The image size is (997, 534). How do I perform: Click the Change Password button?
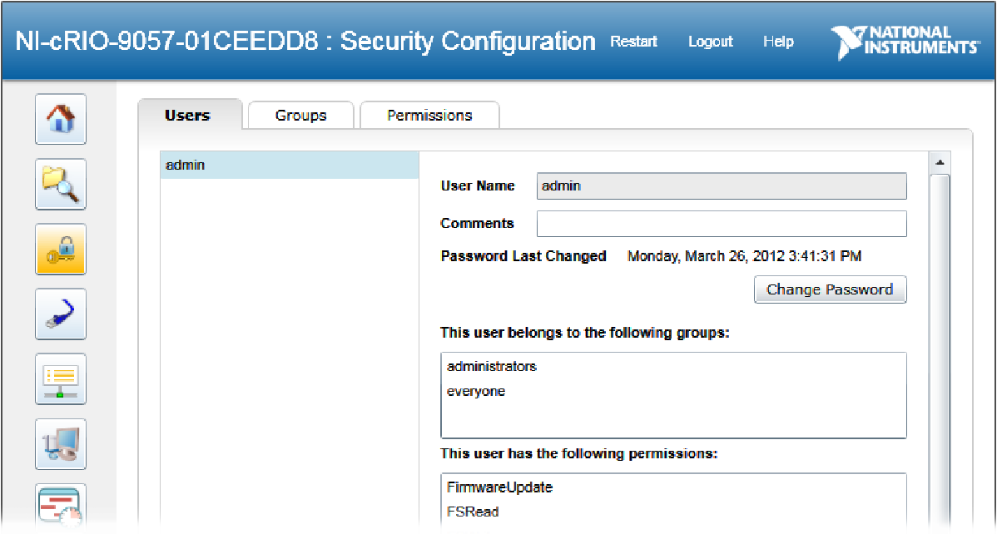pos(830,289)
